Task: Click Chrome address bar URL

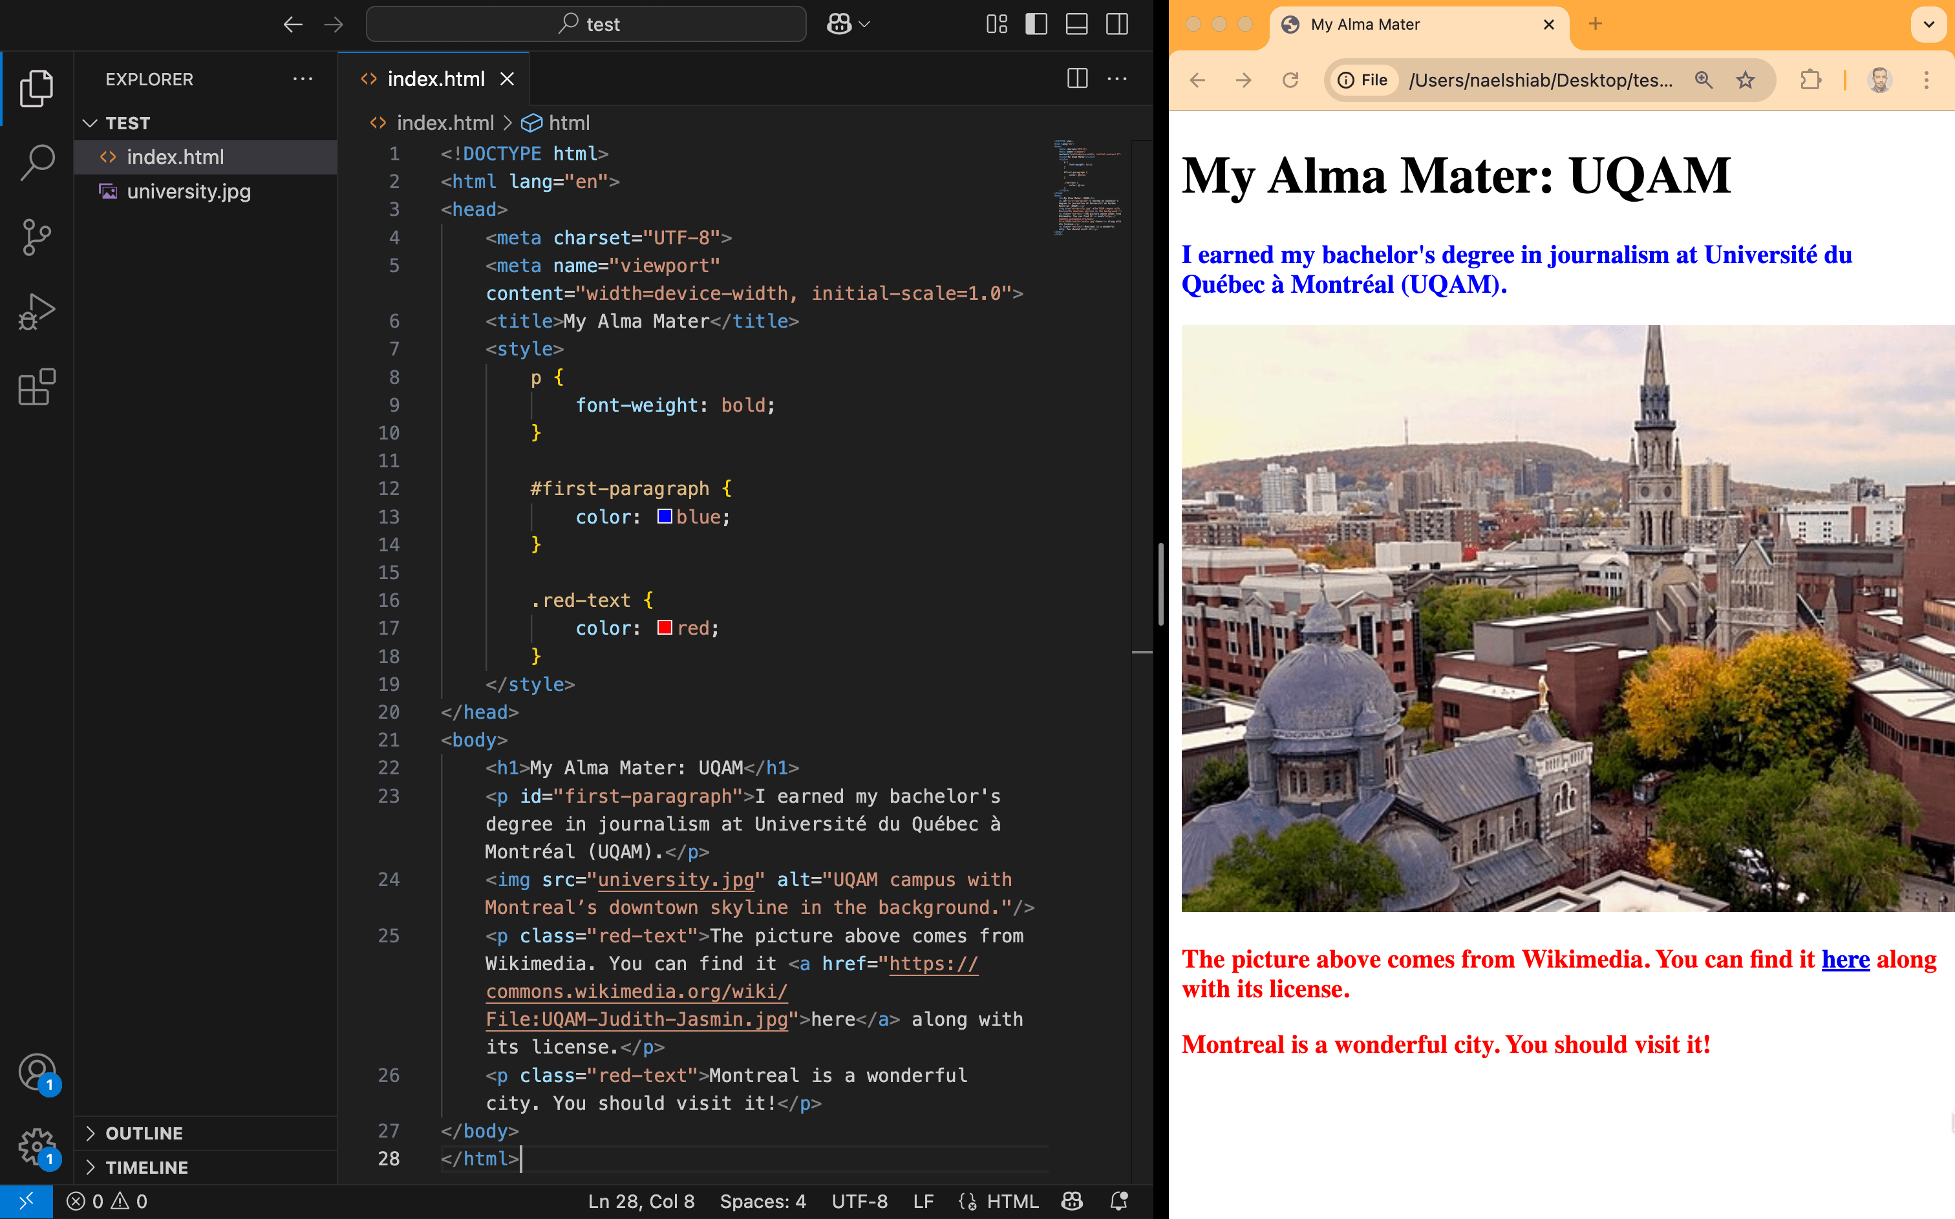Action: pyautogui.click(x=1540, y=79)
